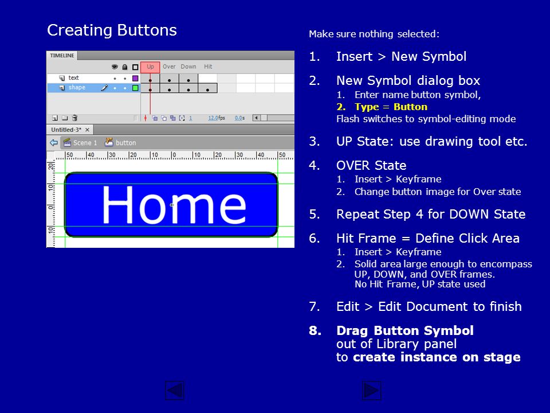Click the back arrow on edit bar
The image size is (550, 413).
54,143
